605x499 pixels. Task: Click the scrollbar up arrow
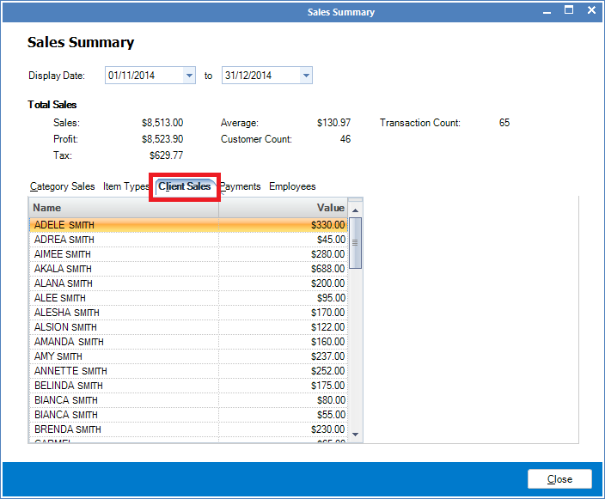[356, 210]
